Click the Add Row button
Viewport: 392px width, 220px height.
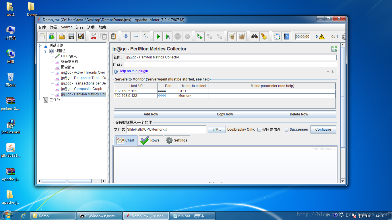pos(151,114)
